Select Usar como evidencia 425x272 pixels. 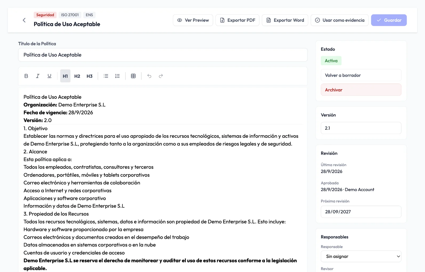pos(340,20)
